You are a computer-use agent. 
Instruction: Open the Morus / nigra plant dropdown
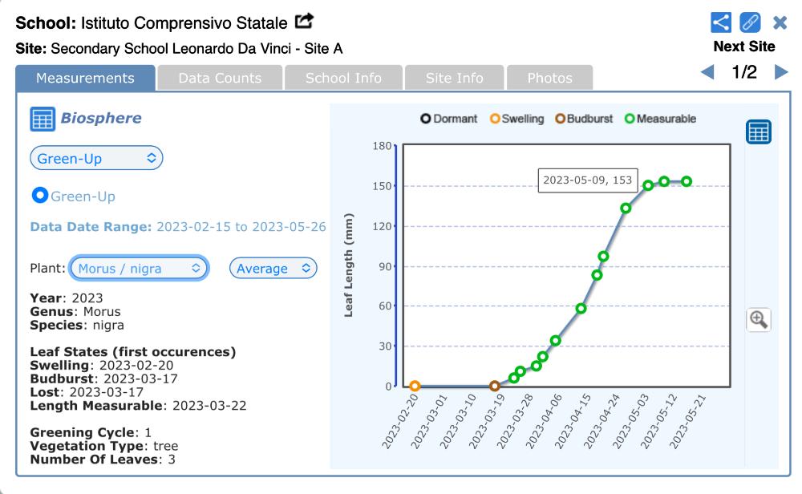click(x=139, y=268)
